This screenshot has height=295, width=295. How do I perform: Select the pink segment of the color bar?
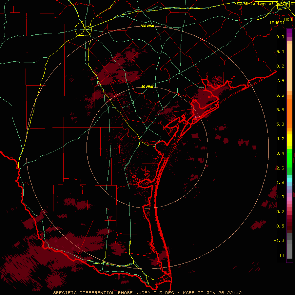(x=289, y=199)
